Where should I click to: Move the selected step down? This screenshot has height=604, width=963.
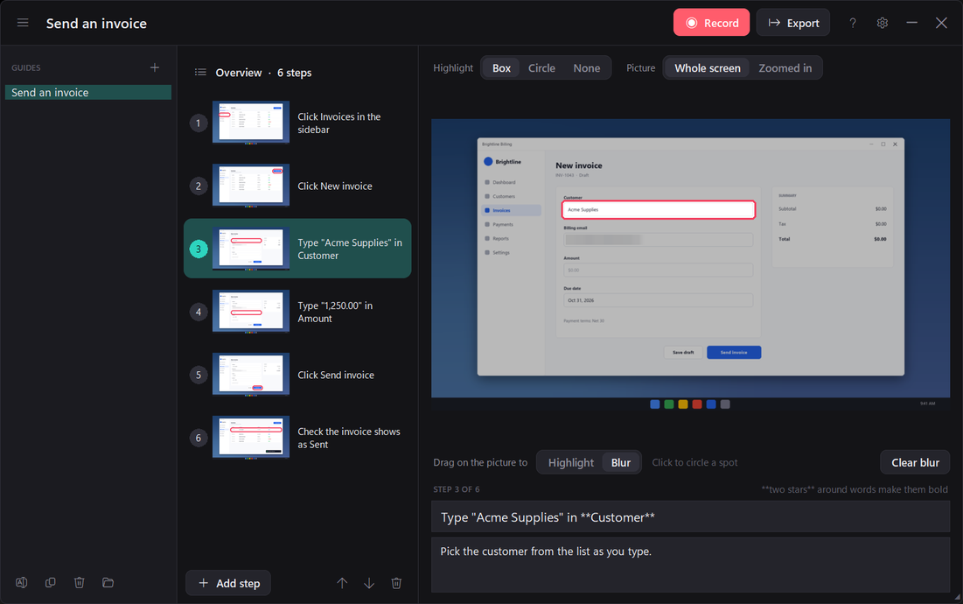pos(369,583)
